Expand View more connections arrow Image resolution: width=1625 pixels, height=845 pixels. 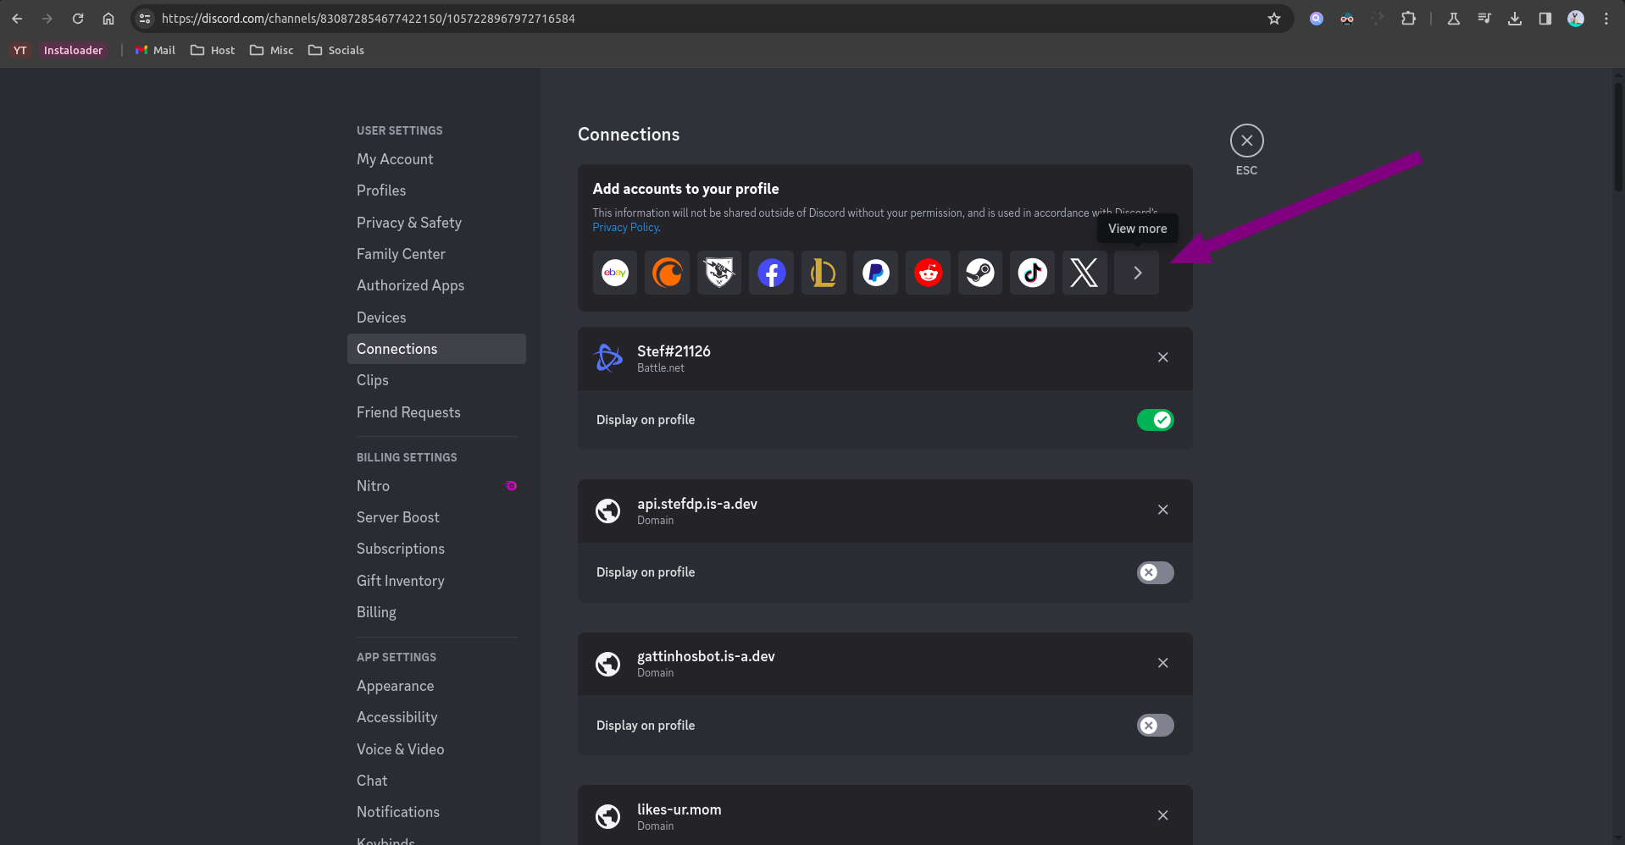click(1137, 273)
